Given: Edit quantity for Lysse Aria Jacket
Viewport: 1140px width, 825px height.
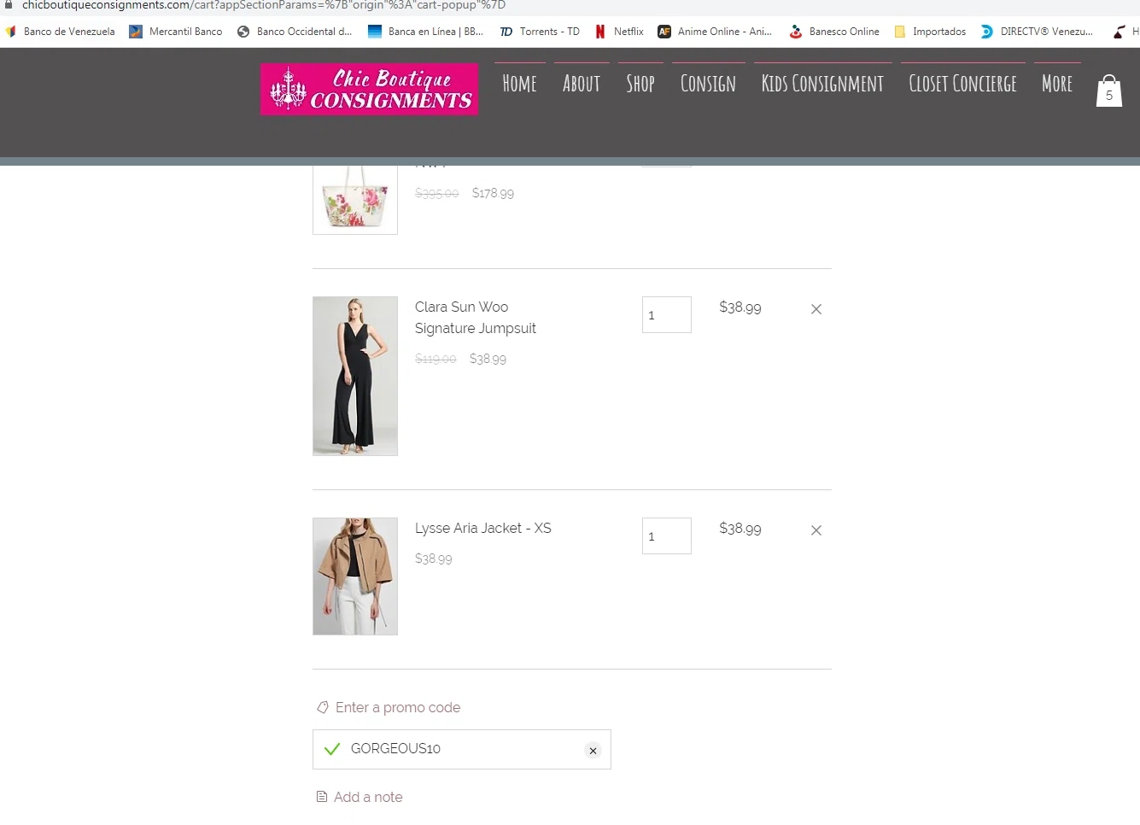Looking at the screenshot, I should click(667, 535).
